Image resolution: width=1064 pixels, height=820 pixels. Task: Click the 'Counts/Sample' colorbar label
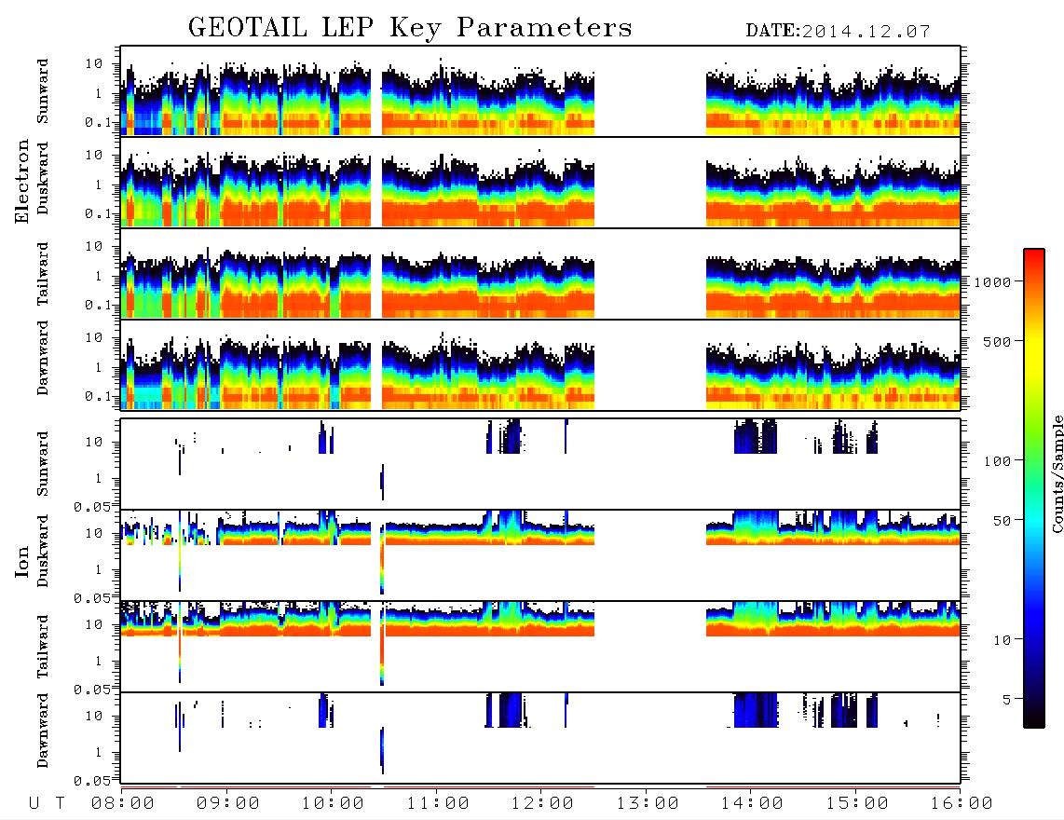[1057, 473]
